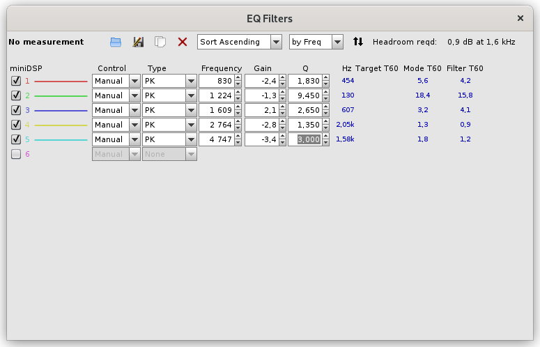This screenshot has height=347, width=540.
Task: Click the 15,8 Filter T60 value
Action: [465, 95]
